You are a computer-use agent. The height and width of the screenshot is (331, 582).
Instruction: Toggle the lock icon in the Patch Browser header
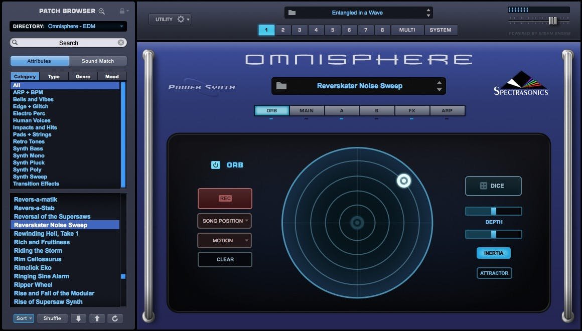(x=122, y=11)
